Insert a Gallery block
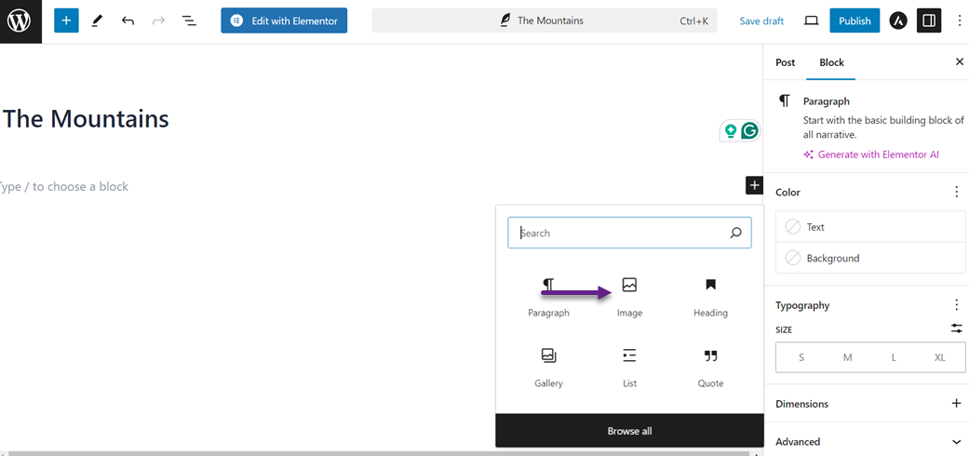Viewport: 969px width, 456px height. [x=548, y=367]
